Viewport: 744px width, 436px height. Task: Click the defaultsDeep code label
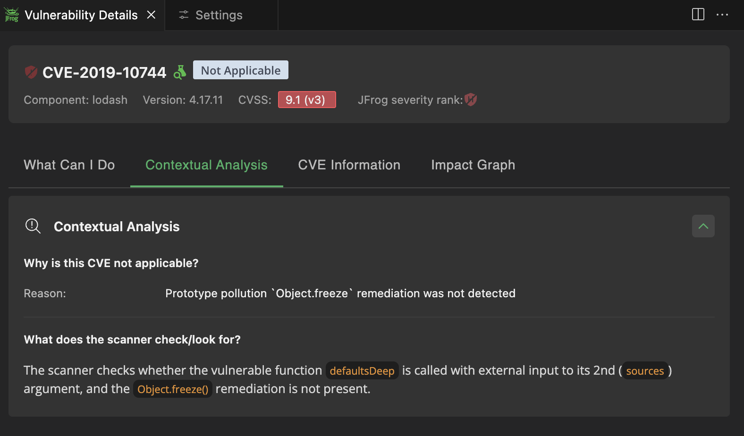pos(362,371)
